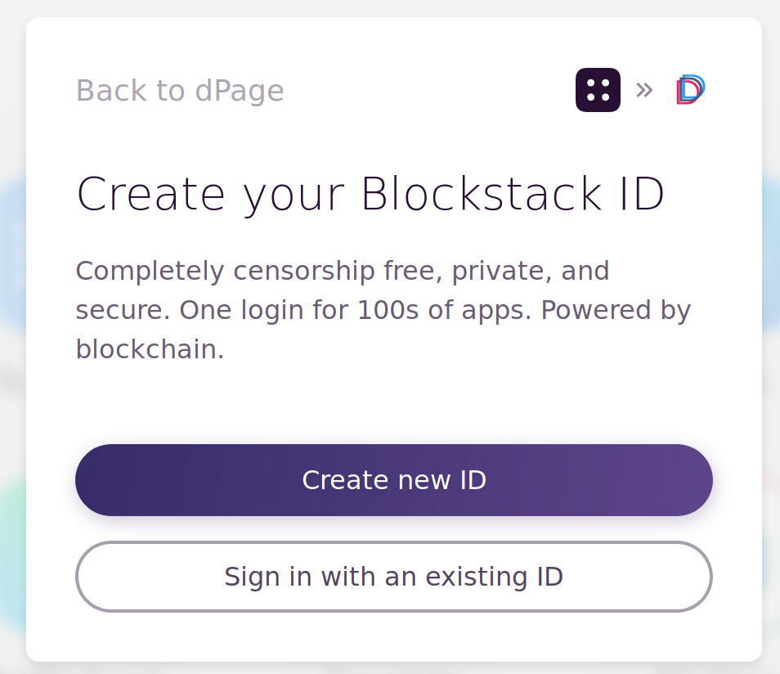Click the double chevron arrow icon
The height and width of the screenshot is (674, 780).
click(644, 90)
